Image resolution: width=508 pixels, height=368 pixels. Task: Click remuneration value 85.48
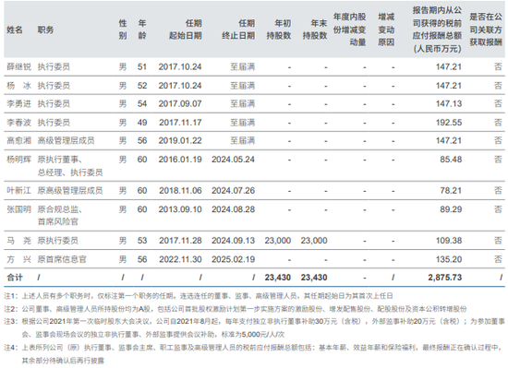(x=451, y=160)
